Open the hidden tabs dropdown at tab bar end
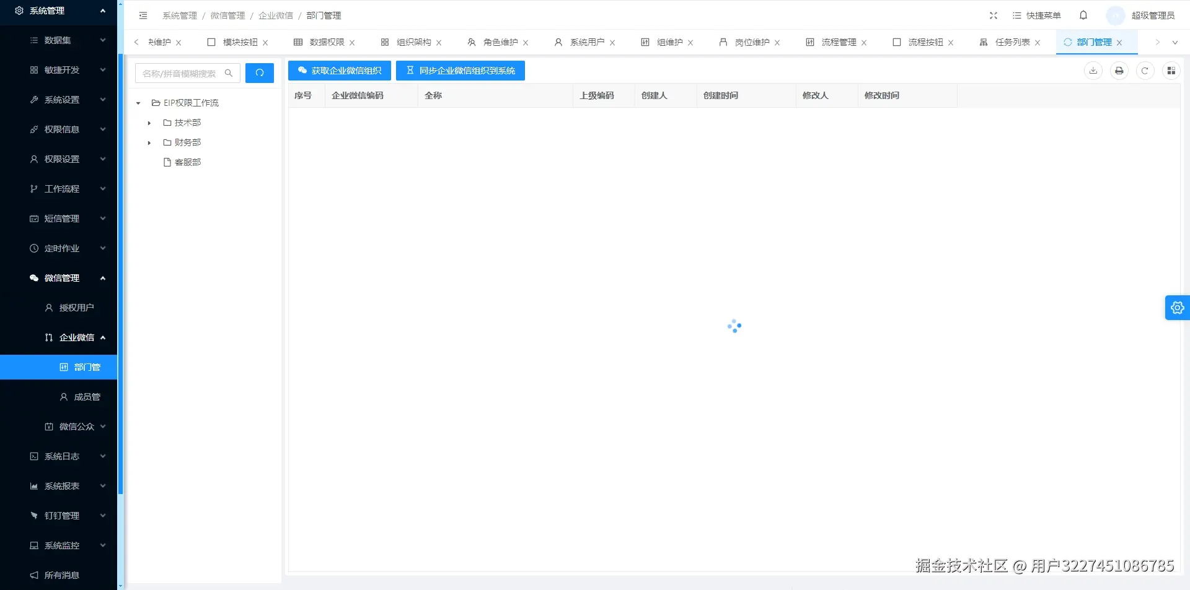This screenshot has height=590, width=1190. 1175,42
